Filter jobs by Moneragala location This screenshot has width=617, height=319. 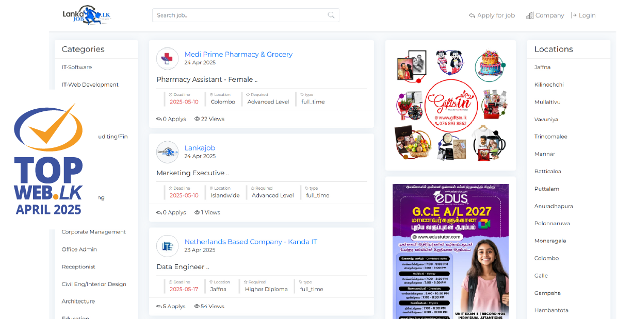click(550, 241)
